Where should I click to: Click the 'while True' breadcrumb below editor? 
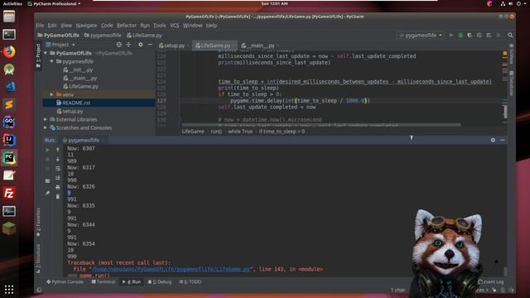(x=240, y=132)
